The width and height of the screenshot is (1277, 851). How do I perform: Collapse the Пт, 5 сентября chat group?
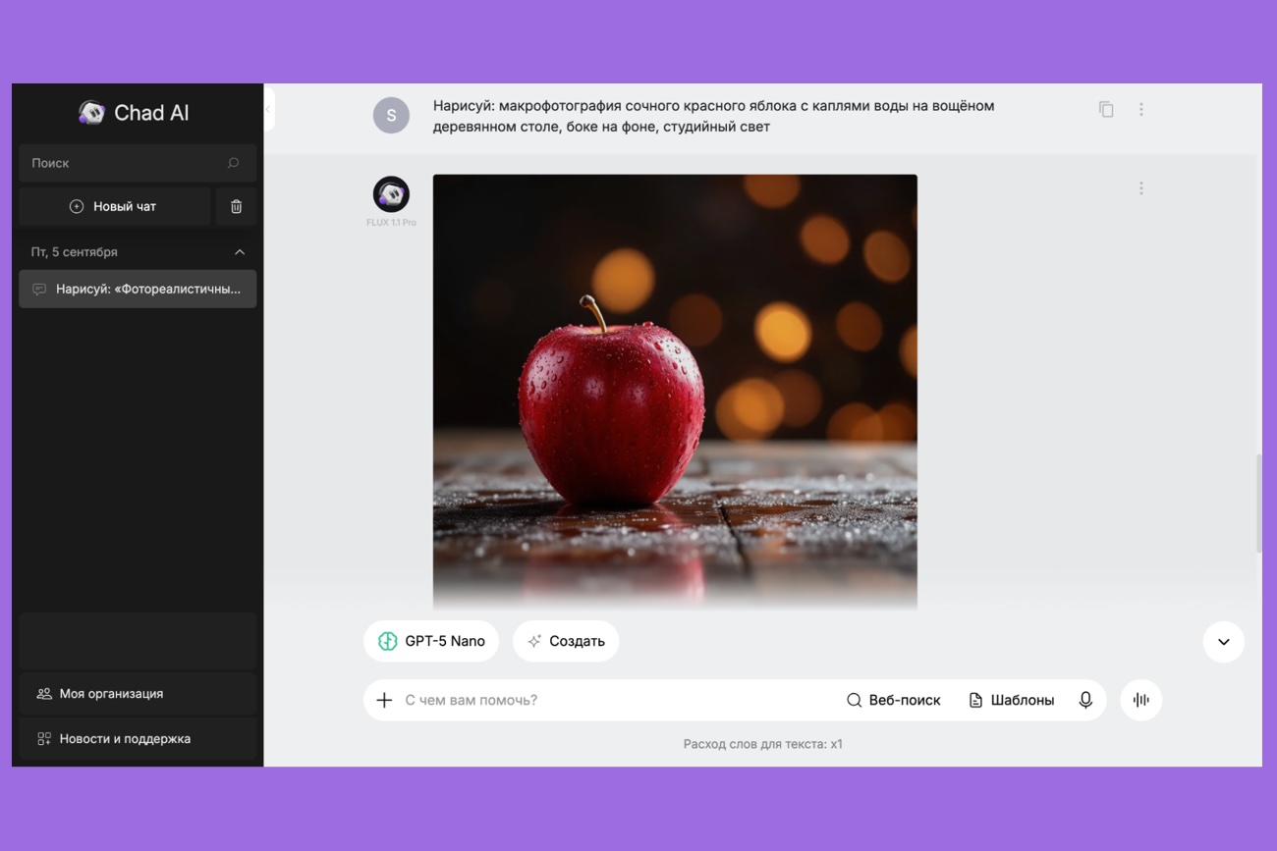tap(239, 252)
